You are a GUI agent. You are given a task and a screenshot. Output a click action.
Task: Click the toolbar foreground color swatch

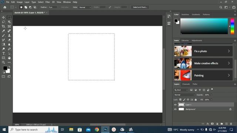[5, 68]
